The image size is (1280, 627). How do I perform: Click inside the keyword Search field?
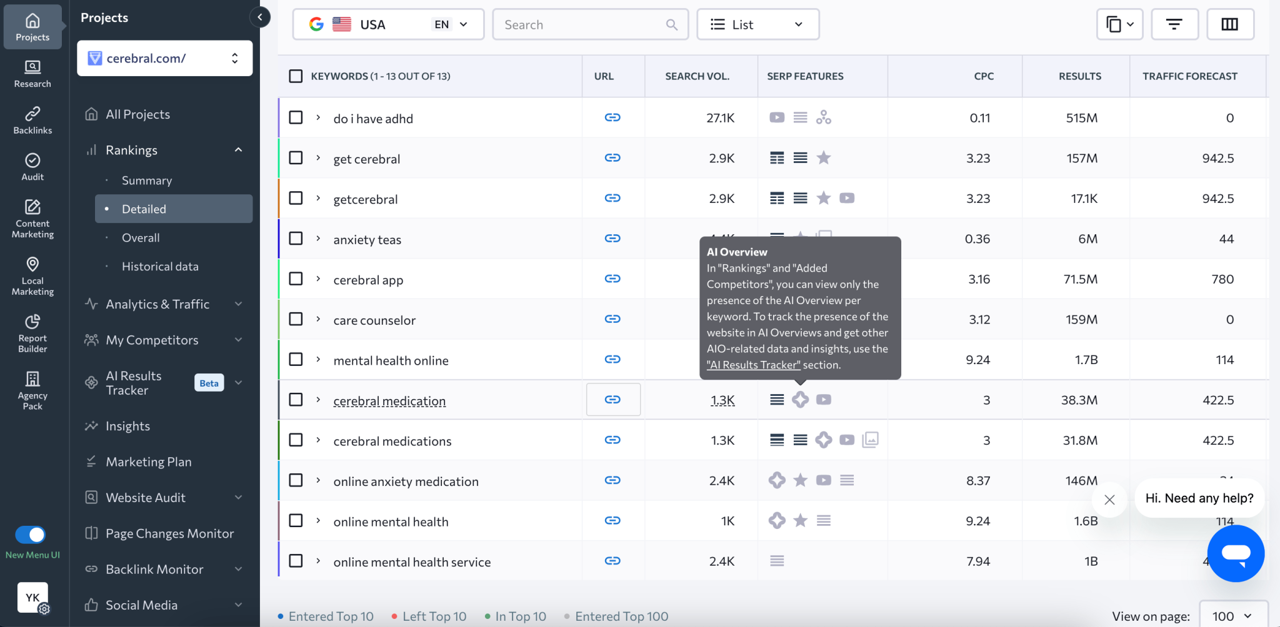pos(581,24)
